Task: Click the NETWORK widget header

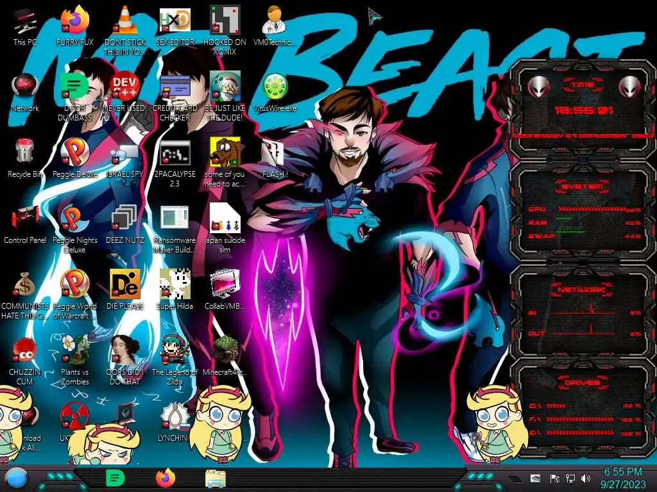Action: pyautogui.click(x=581, y=290)
